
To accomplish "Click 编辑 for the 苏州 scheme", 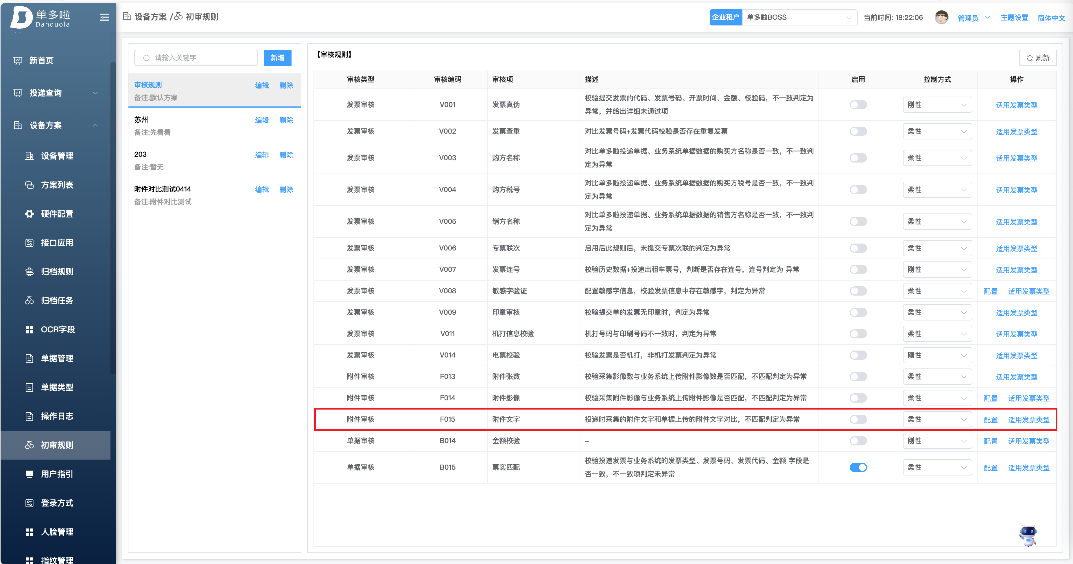I will (262, 120).
